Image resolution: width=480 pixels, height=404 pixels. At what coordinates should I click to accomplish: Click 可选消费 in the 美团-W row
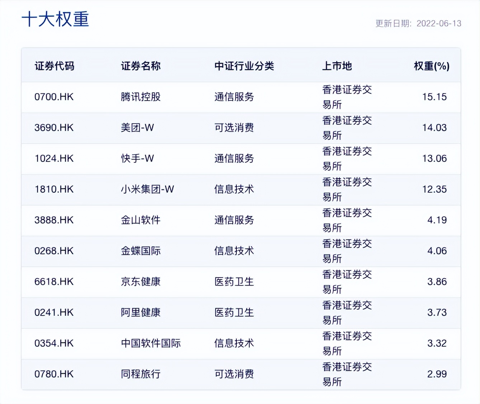pyautogui.click(x=234, y=128)
